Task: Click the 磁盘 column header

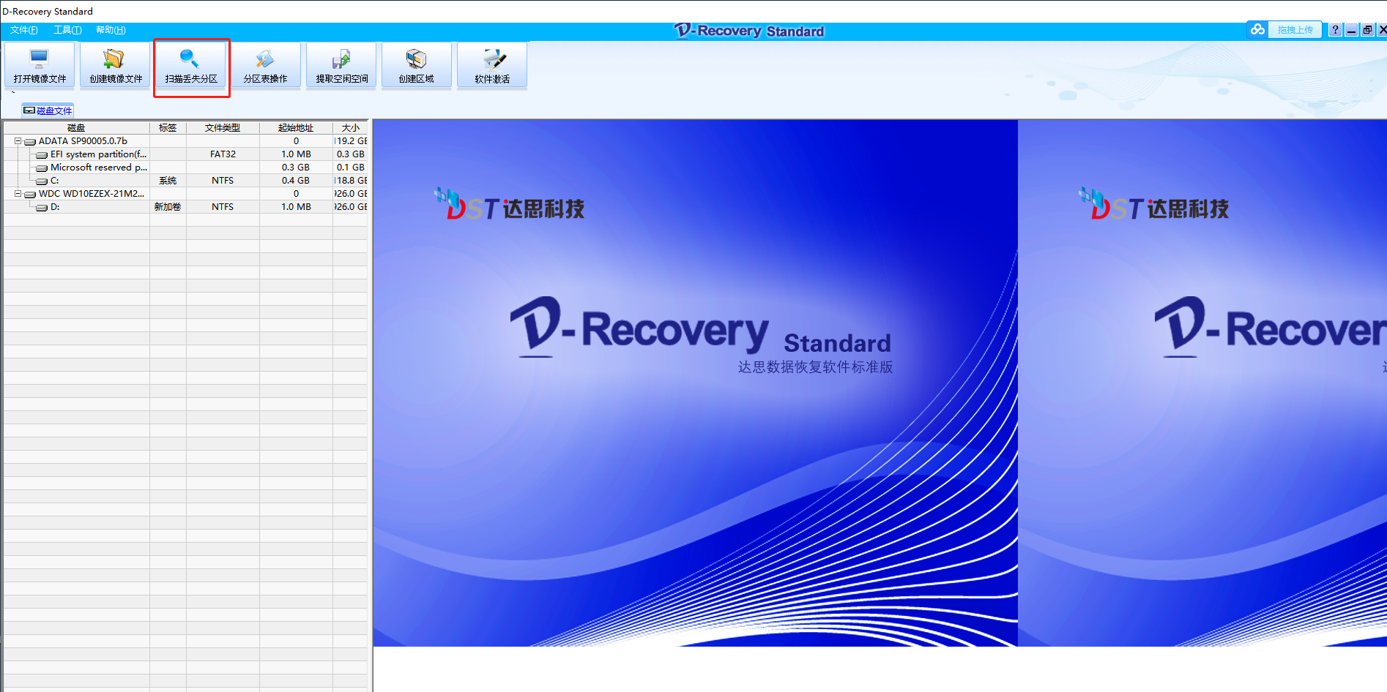Action: (76, 128)
